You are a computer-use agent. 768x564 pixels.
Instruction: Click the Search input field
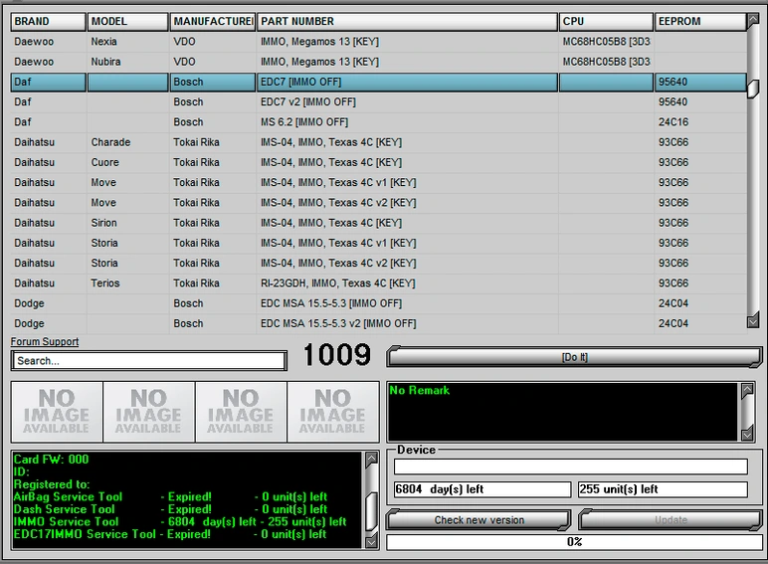pos(149,361)
